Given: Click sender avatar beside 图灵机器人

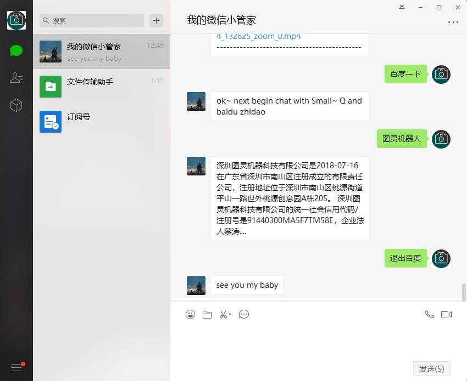Looking at the screenshot, I should click(441, 139).
